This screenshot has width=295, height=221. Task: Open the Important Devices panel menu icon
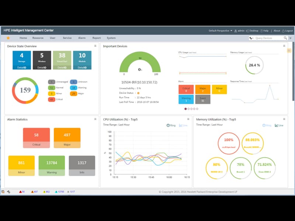coord(284,46)
